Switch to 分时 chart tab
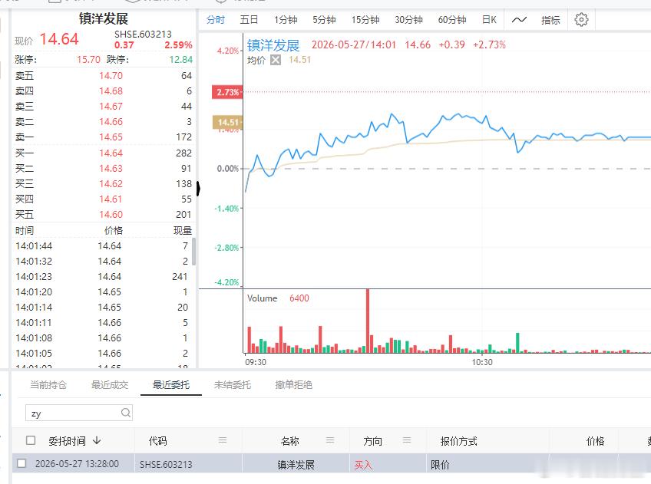Screen dimensions: 651x484 point(216,19)
